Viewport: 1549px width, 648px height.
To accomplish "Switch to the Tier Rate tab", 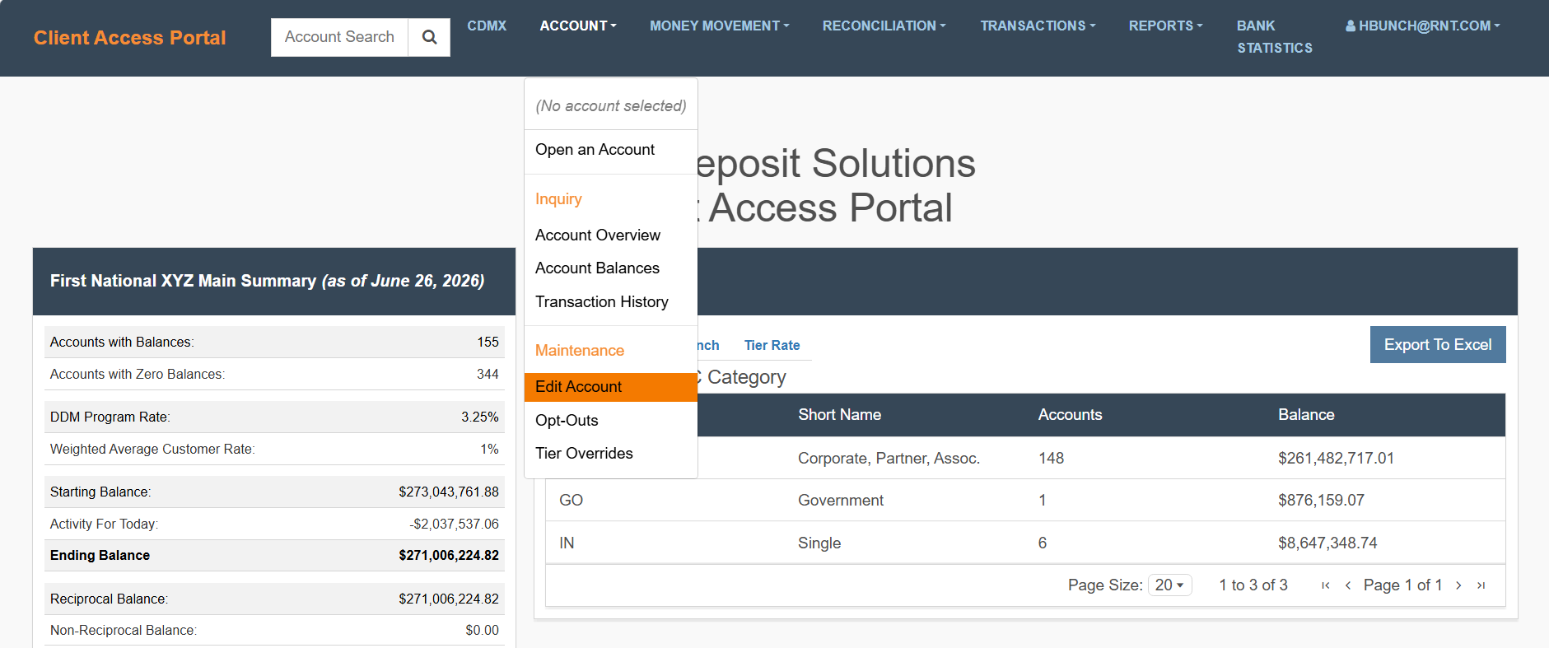I will 772,345.
